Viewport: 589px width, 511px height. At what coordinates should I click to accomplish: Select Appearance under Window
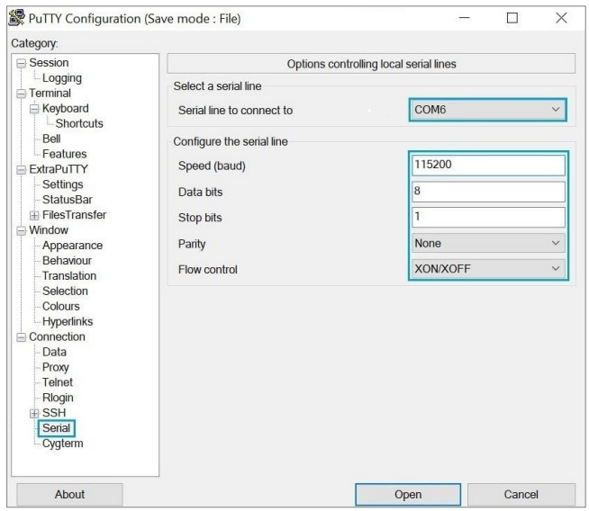pyautogui.click(x=72, y=246)
